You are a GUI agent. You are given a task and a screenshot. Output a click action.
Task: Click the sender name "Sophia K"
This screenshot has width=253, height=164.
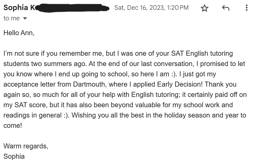(x=19, y=8)
